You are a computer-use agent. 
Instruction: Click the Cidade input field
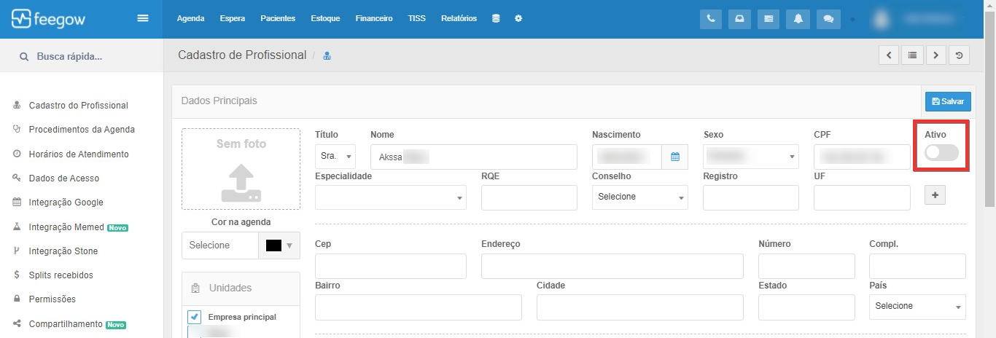(640, 307)
